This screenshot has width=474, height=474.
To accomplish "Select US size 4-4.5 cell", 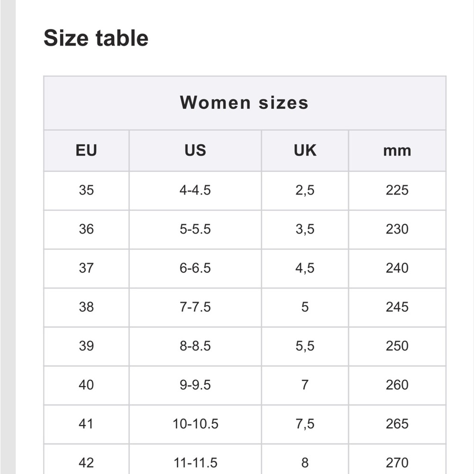I will pyautogui.click(x=195, y=191).
